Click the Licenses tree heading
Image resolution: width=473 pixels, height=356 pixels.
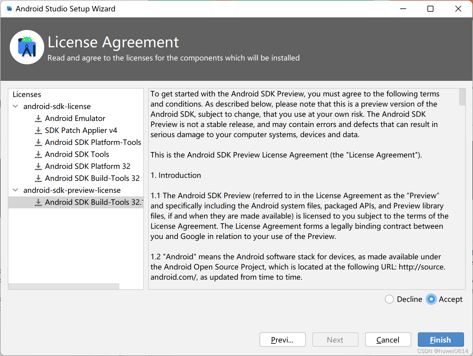27,95
